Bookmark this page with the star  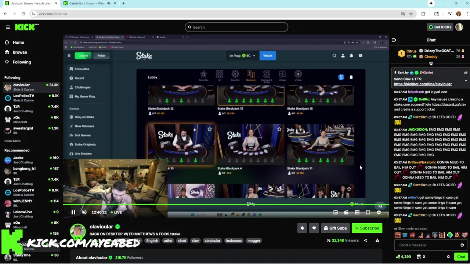coord(411,14)
